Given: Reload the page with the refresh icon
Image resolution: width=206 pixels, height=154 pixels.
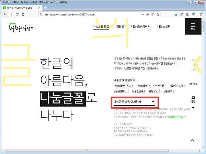Looking at the screenshot, I should click(x=17, y=14).
